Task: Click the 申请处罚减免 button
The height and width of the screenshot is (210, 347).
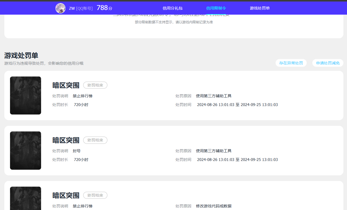Action: 328,63
